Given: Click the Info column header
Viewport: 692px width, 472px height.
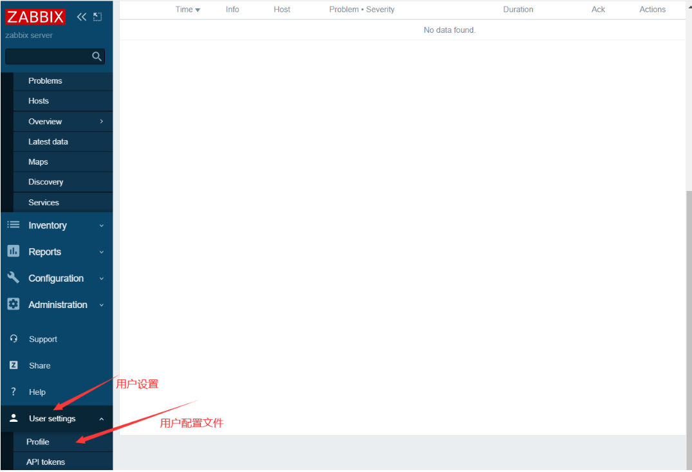Looking at the screenshot, I should click(x=232, y=9).
